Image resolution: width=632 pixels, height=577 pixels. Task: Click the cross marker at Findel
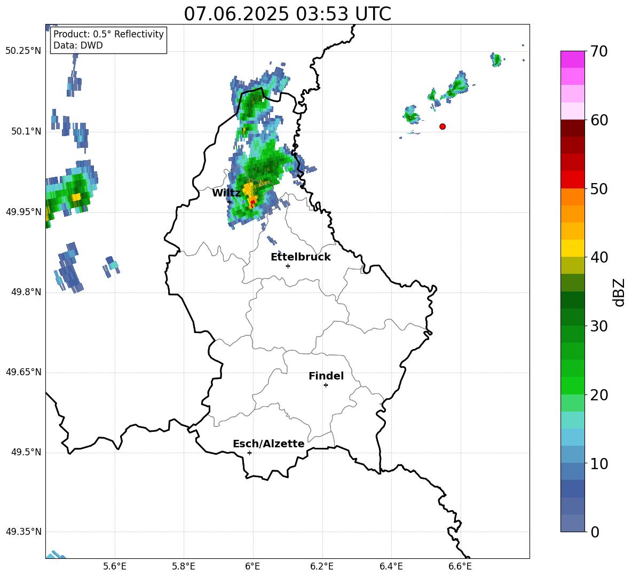click(326, 385)
